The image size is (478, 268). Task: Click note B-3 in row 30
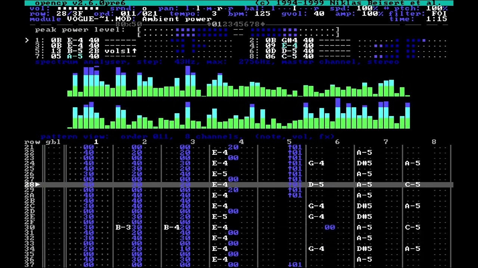tap(123, 227)
